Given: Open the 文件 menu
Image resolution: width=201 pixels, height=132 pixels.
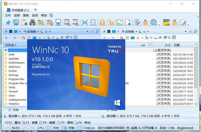Looking at the screenshot, I should point(8,15).
